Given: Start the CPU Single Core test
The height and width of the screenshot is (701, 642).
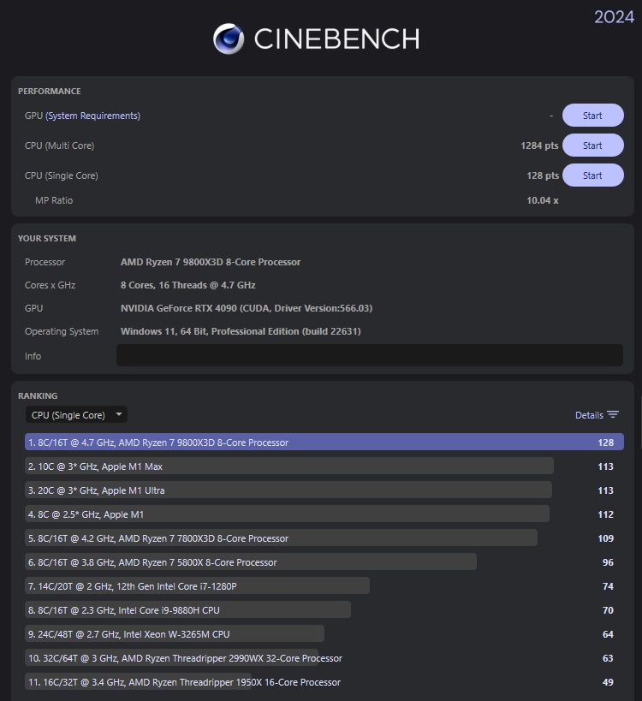Looking at the screenshot, I should pyautogui.click(x=593, y=175).
